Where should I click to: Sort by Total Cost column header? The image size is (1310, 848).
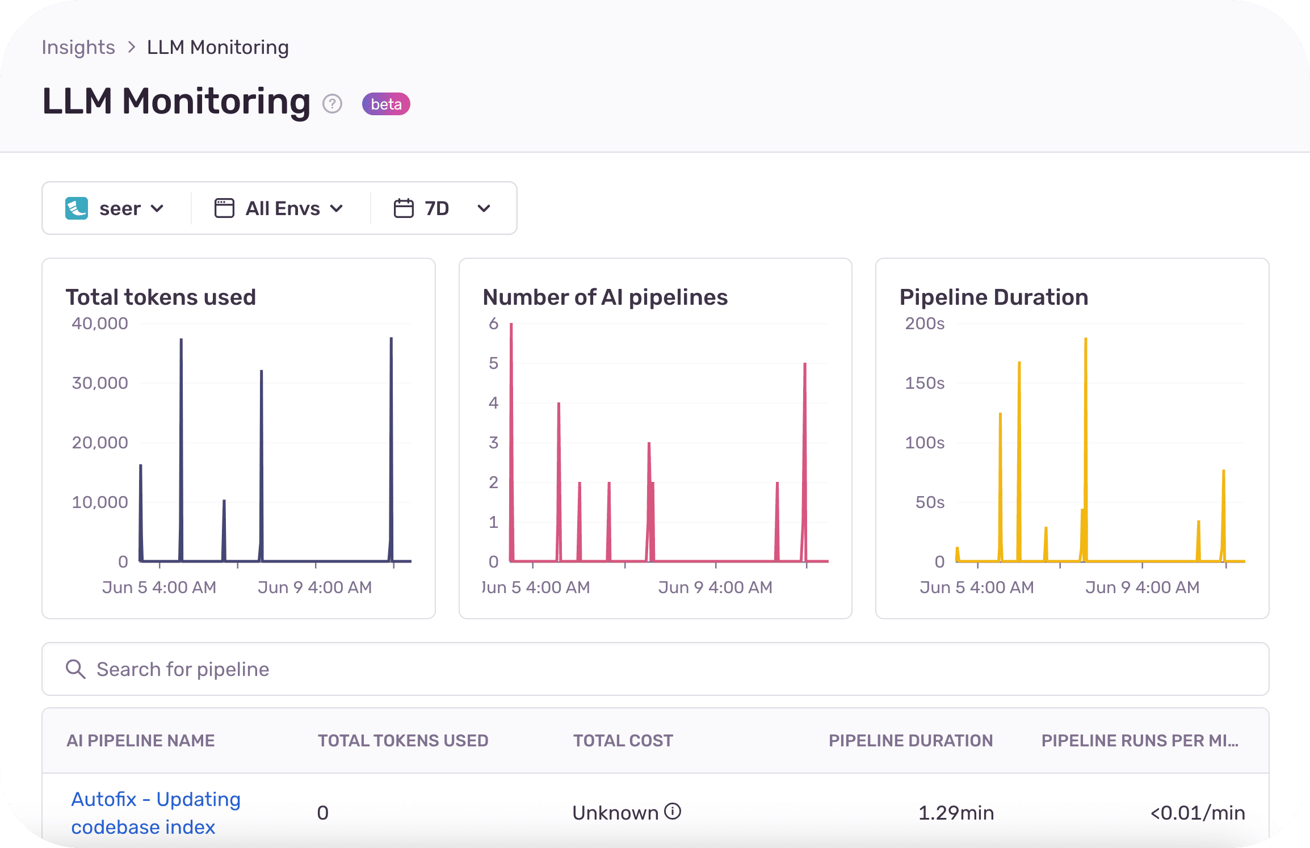[x=623, y=741]
